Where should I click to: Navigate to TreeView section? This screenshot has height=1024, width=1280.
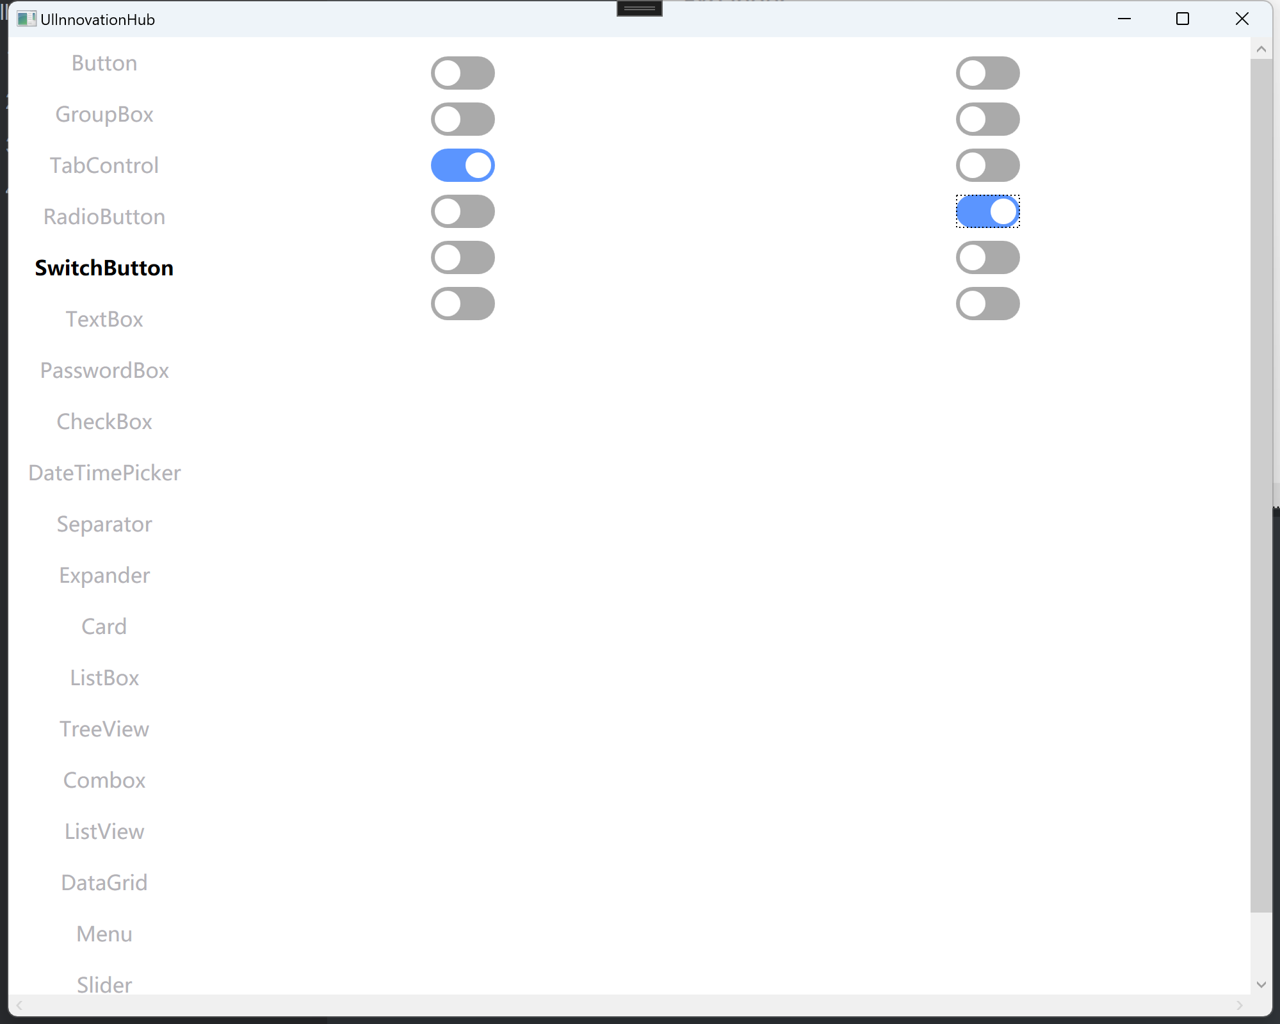pyautogui.click(x=104, y=729)
